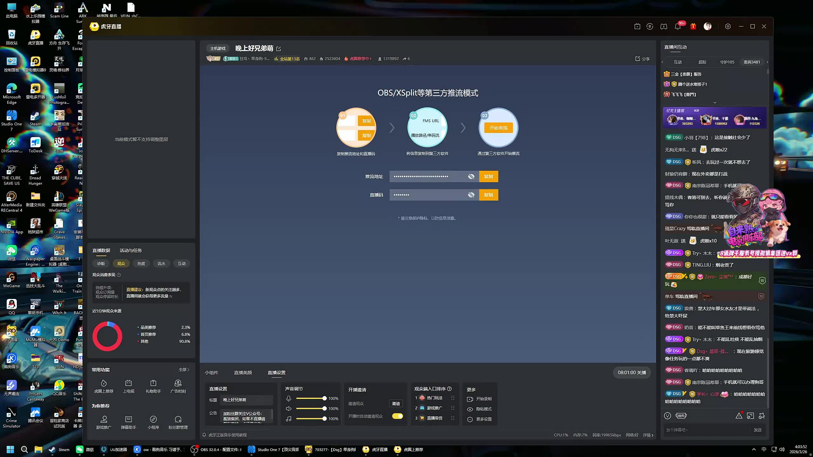Reveal the 直播码 using eye icon
The width and height of the screenshot is (813, 457).
(x=471, y=195)
